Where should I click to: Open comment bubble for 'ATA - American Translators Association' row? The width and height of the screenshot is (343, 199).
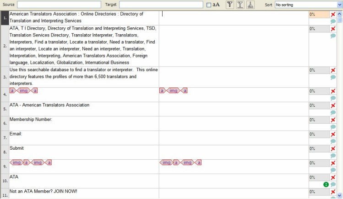click(333, 112)
